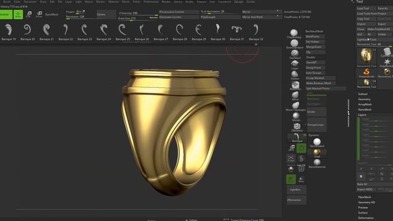The height and width of the screenshot is (221, 393).
Task: Choose the ClayBuildup brush
Action: [294, 34]
